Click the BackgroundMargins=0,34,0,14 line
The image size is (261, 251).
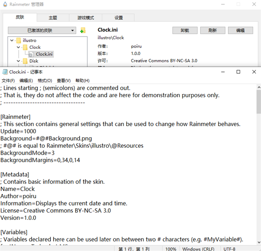pos(40,160)
